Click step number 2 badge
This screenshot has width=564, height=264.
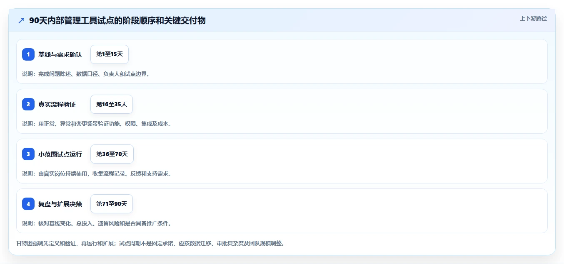[x=28, y=104]
